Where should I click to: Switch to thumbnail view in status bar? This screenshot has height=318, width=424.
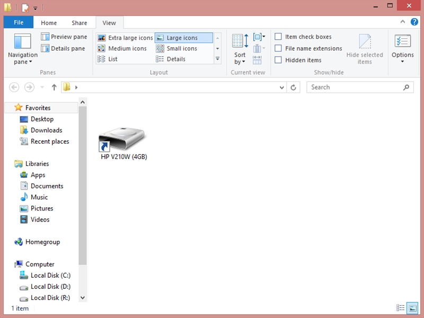click(412, 308)
